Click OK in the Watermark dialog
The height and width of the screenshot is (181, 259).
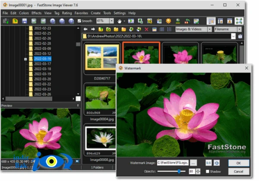tap(239, 163)
